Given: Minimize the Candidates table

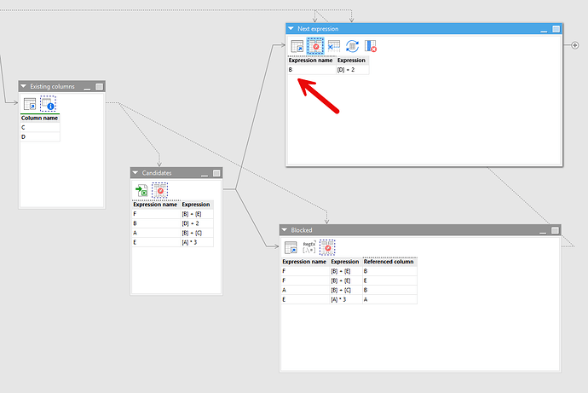Looking at the screenshot, I should tap(205, 174).
